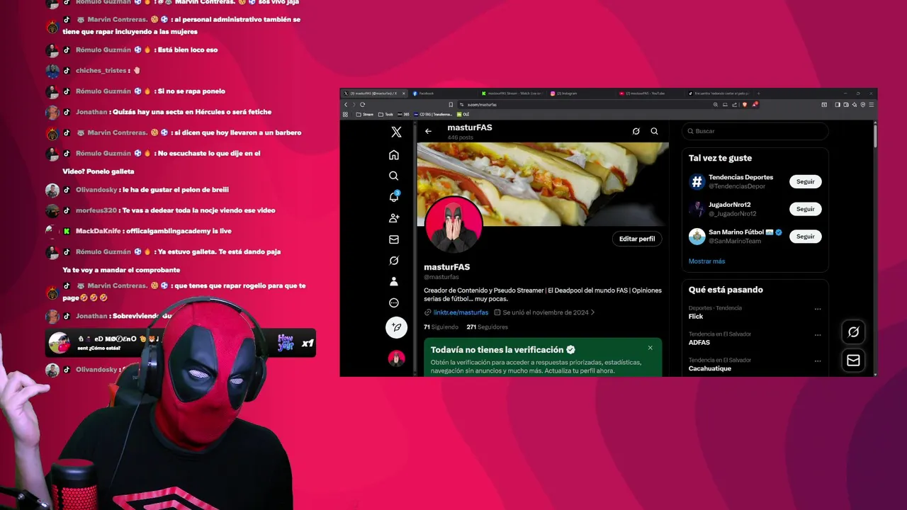The height and width of the screenshot is (510, 907).
Task: Switch to the TikTok Encuentra tab
Action: pos(719,93)
